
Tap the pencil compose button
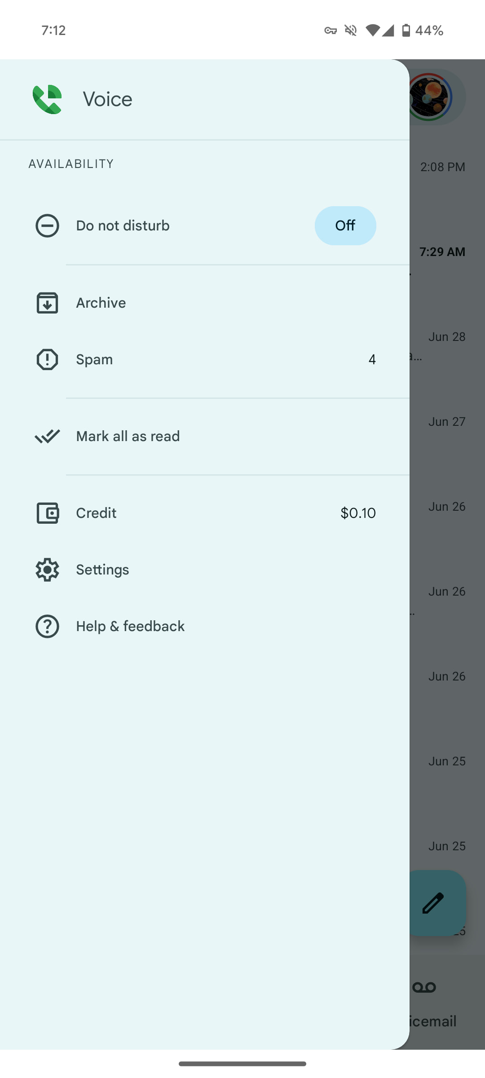click(436, 903)
